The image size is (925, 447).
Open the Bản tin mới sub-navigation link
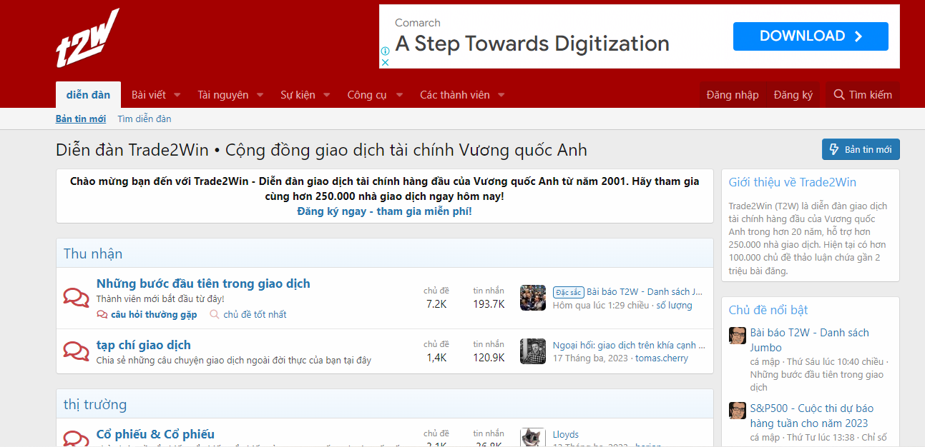tap(81, 119)
